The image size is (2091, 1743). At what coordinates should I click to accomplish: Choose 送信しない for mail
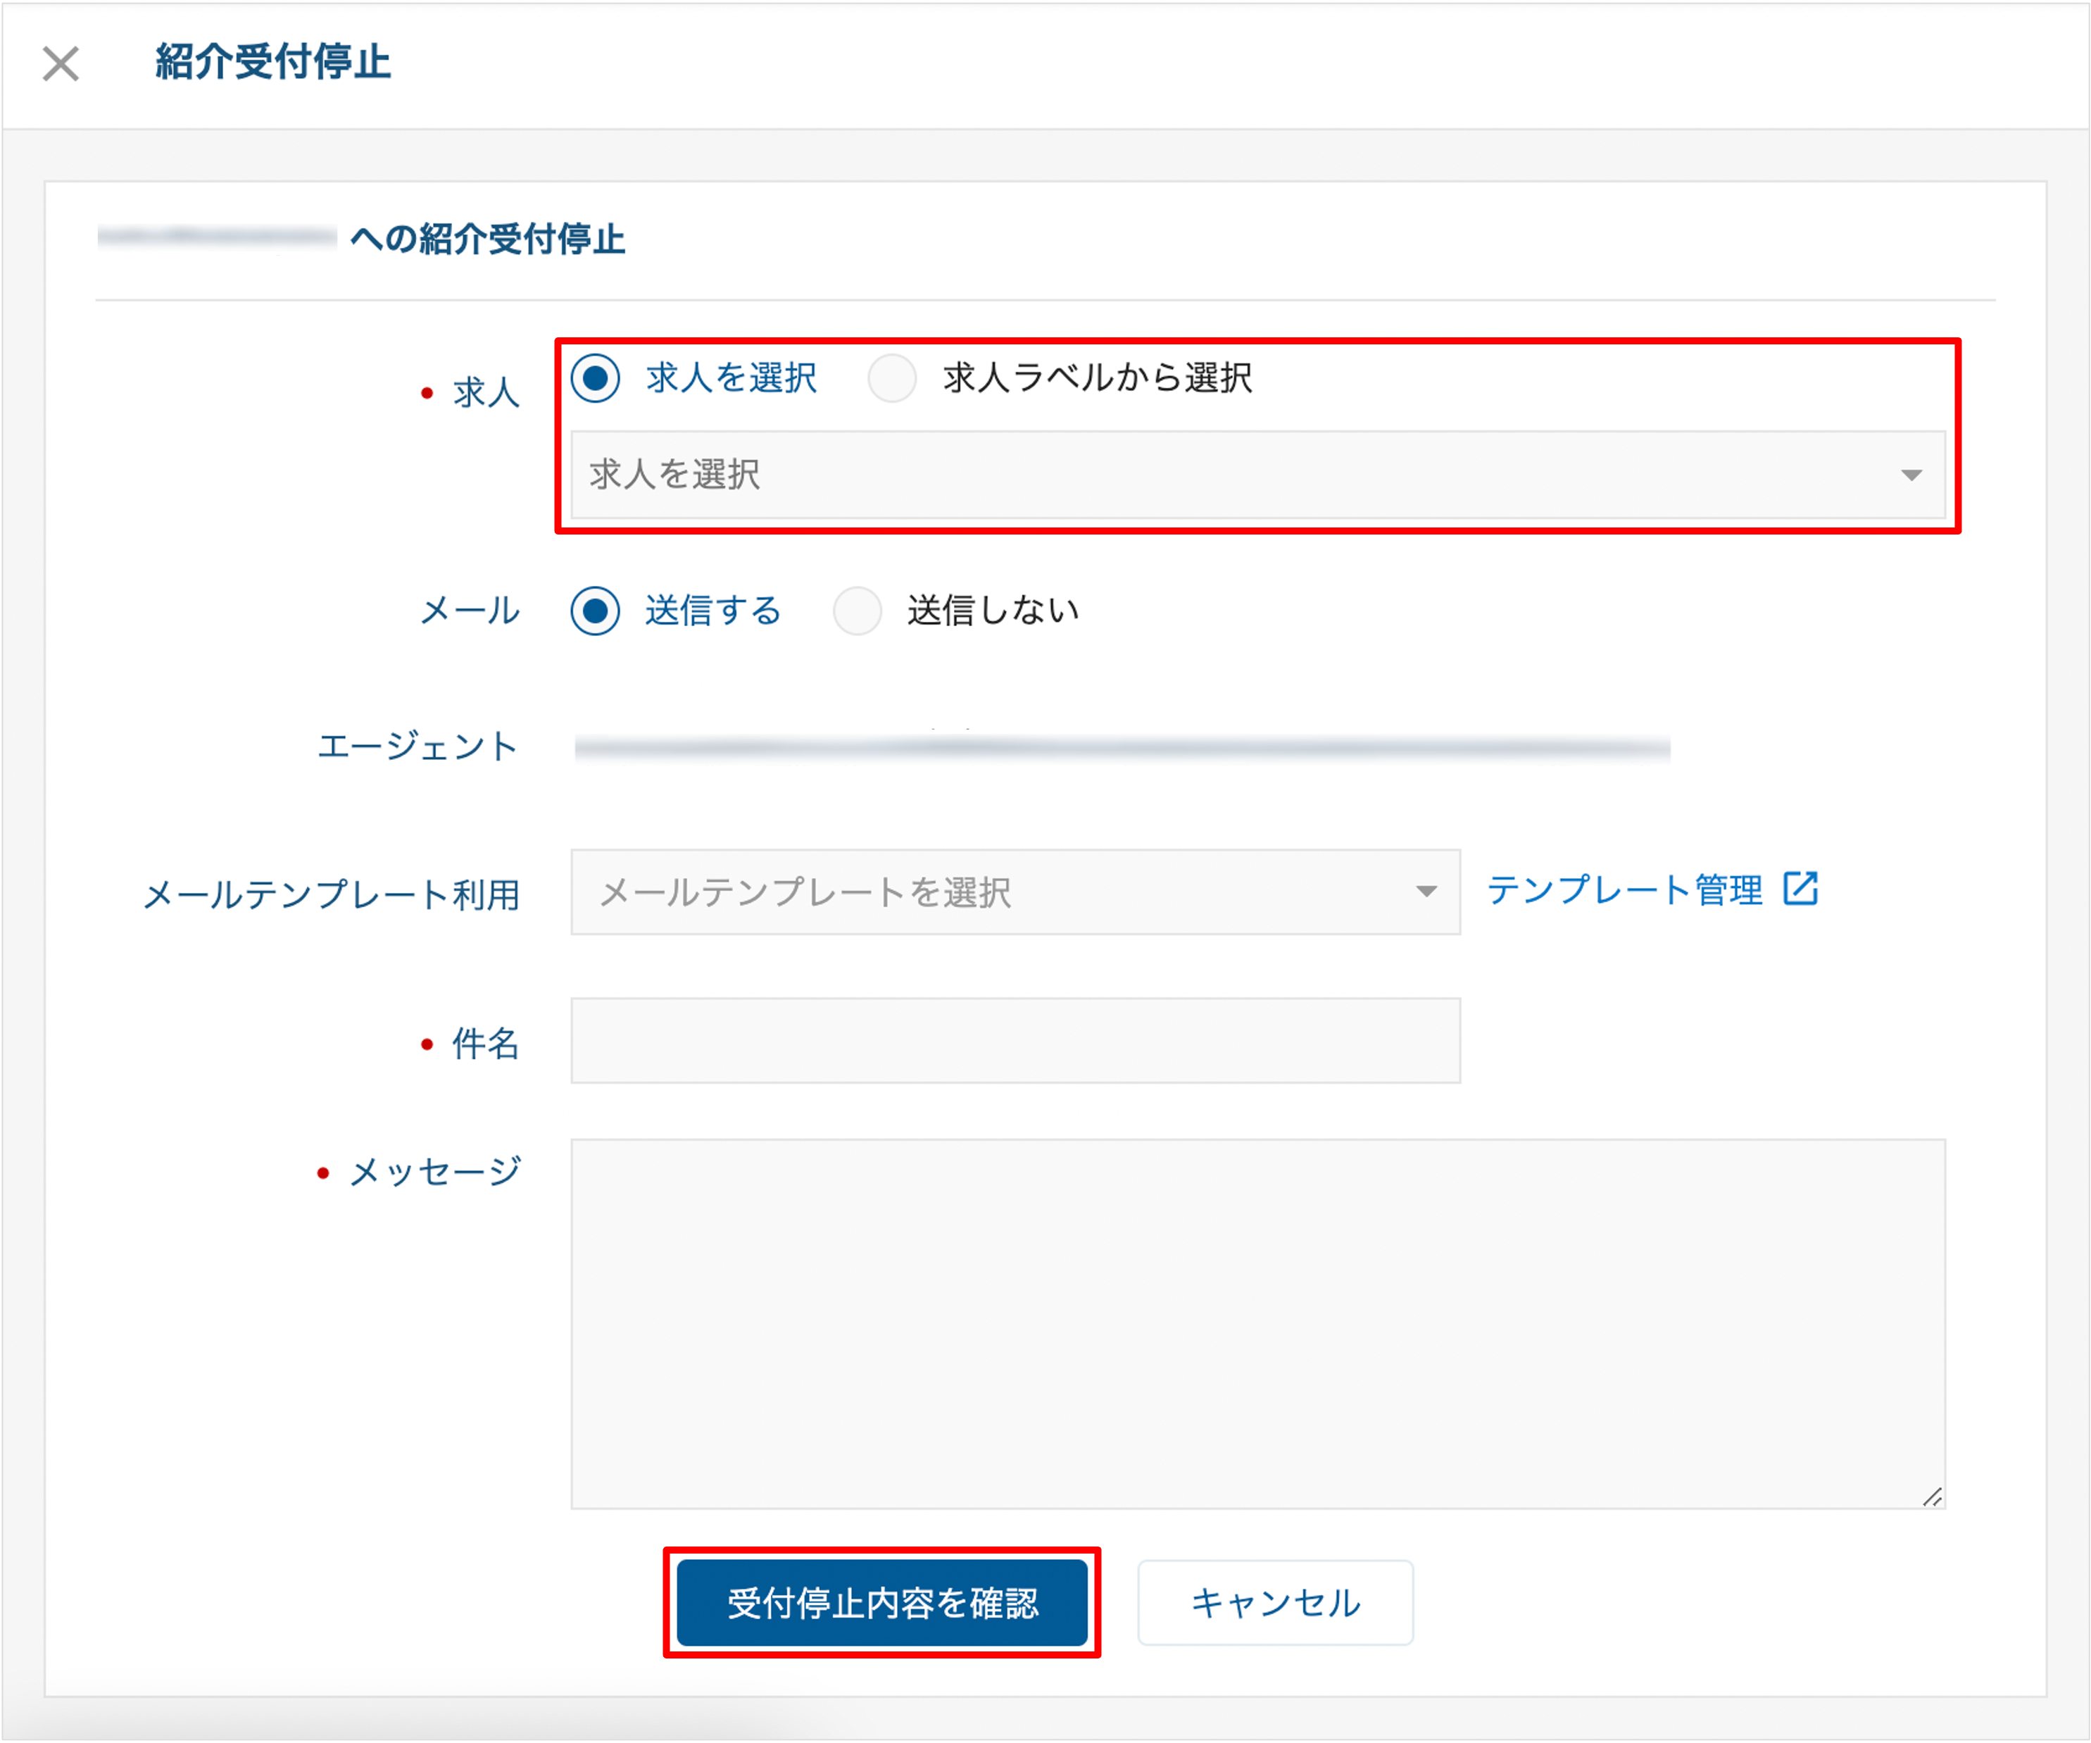pyautogui.click(x=858, y=611)
